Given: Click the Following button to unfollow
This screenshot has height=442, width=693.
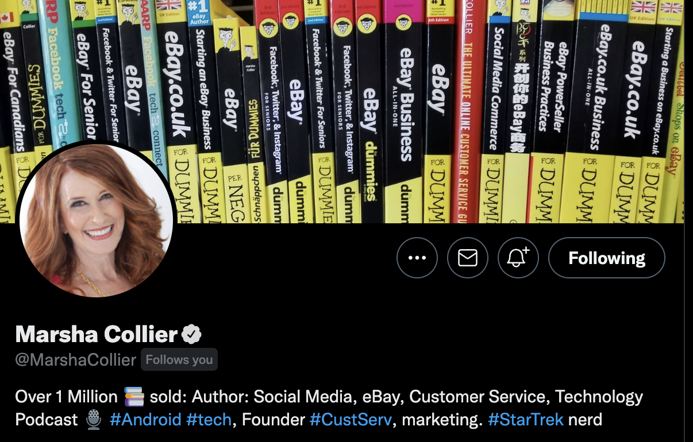Looking at the screenshot, I should click(607, 258).
